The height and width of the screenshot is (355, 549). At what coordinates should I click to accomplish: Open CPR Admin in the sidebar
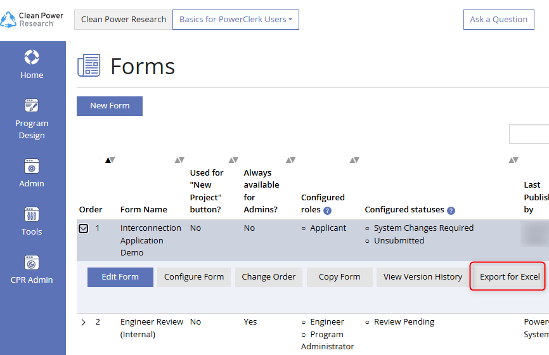point(32,269)
